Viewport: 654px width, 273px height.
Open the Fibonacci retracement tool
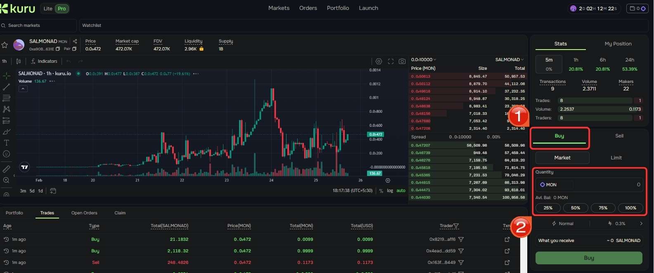[6, 98]
